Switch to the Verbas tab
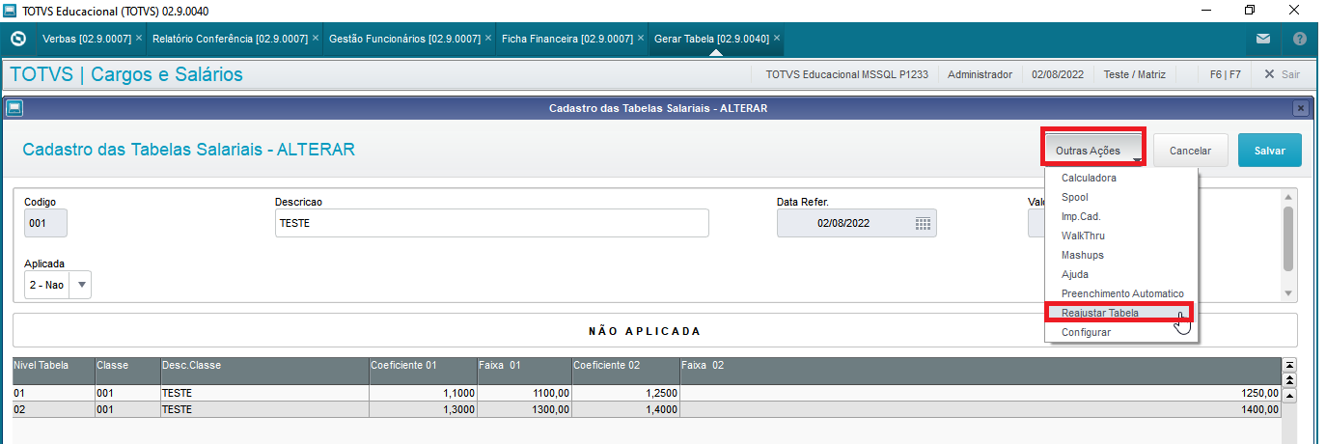 [87, 39]
